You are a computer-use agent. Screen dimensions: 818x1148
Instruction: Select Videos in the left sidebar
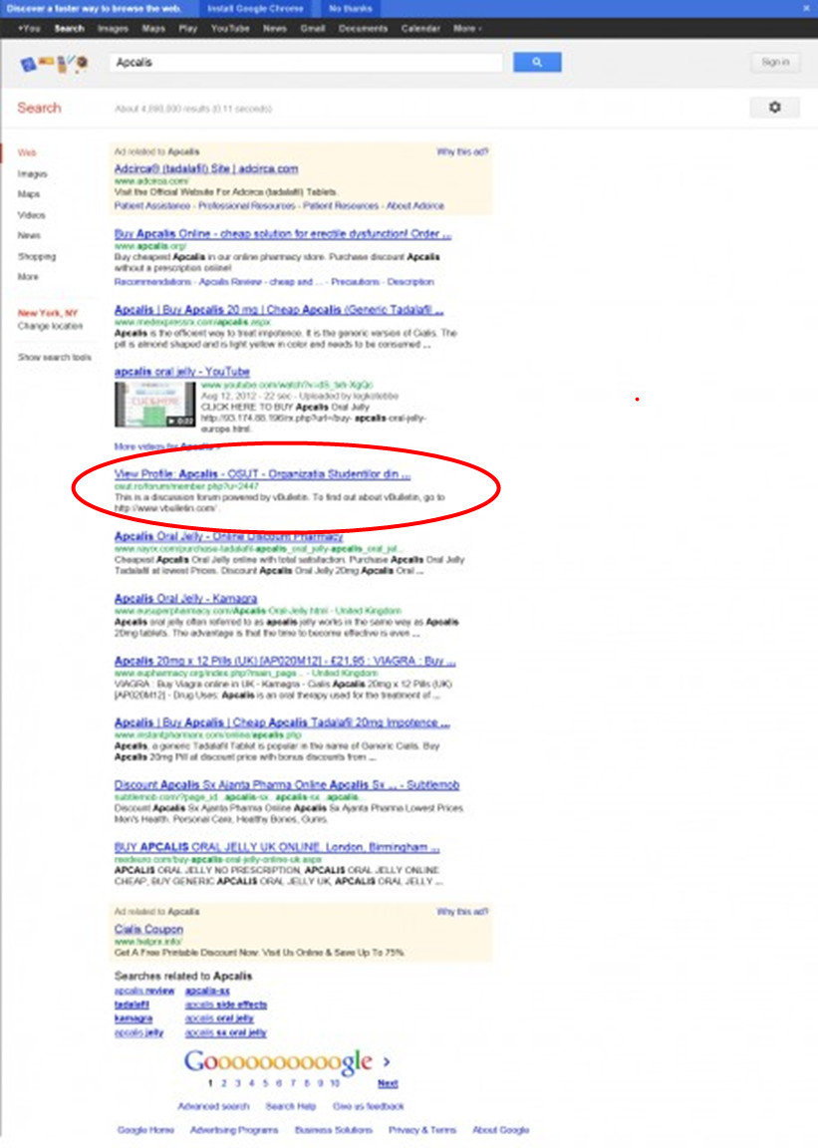pos(32,215)
